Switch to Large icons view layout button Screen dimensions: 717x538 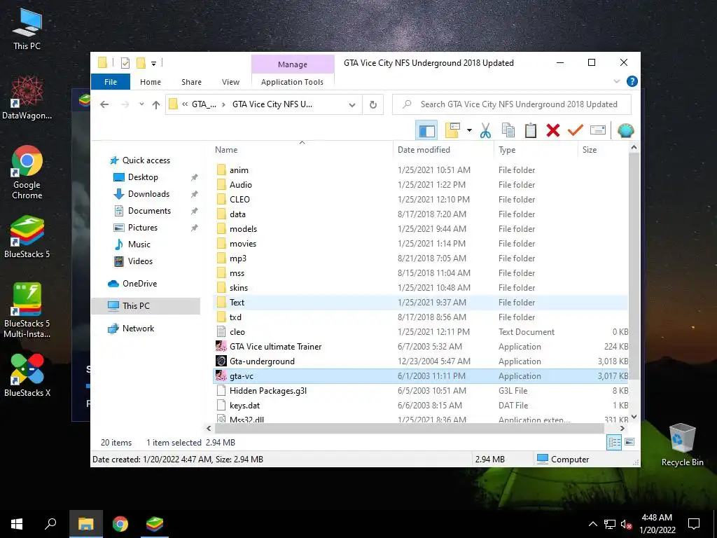click(629, 442)
